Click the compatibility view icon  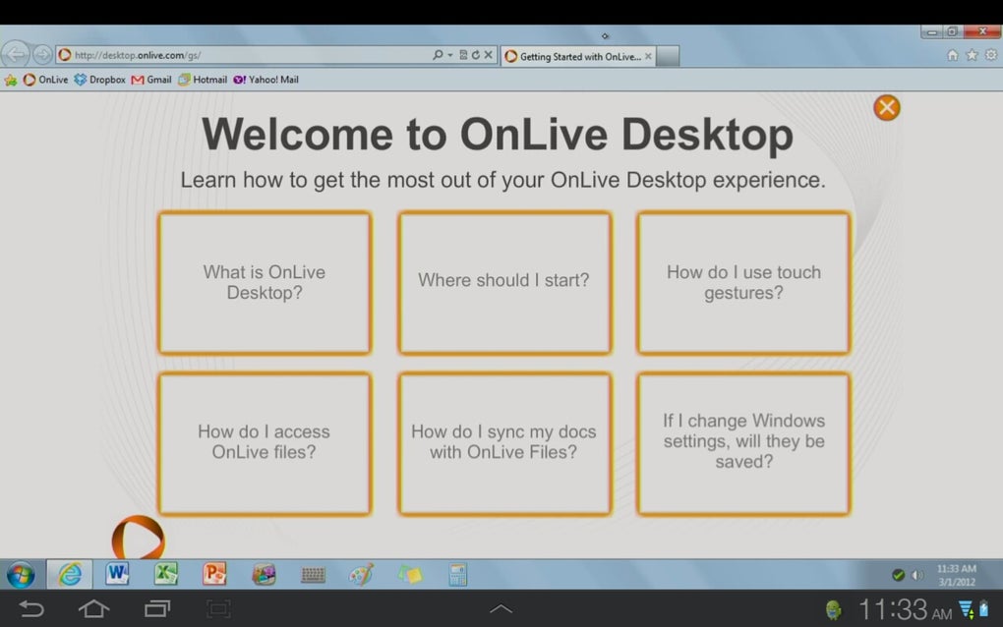pyautogui.click(x=463, y=55)
